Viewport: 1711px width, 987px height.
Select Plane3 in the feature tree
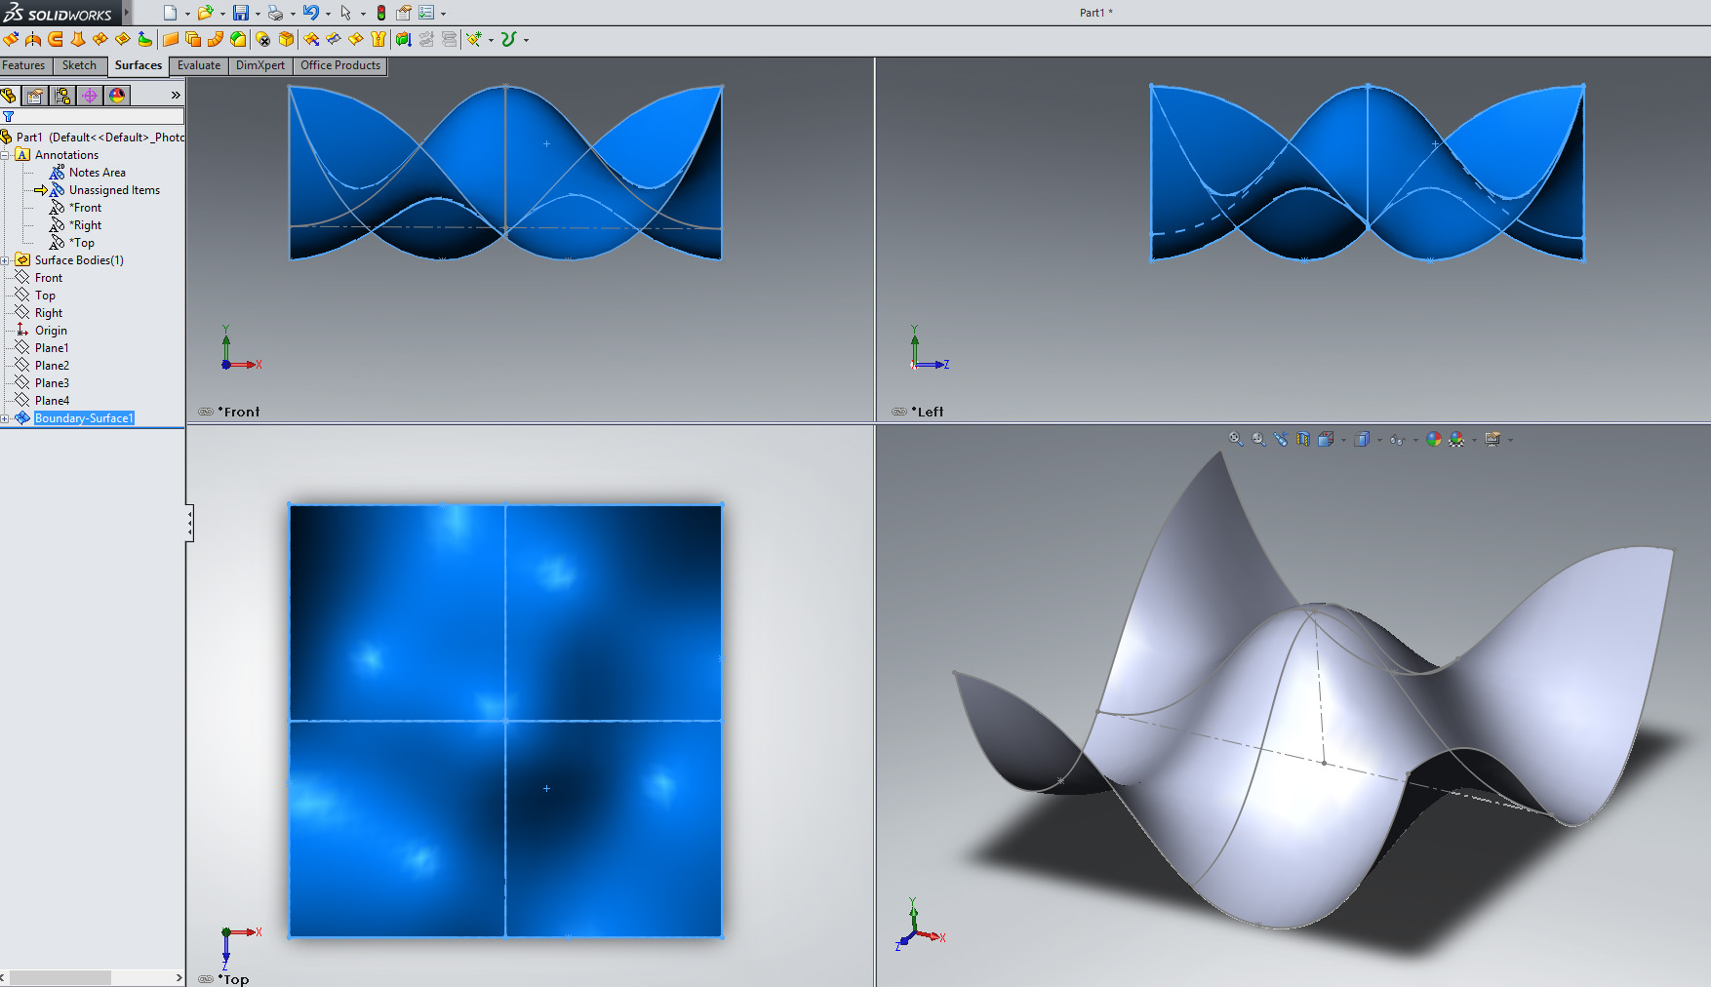(52, 383)
